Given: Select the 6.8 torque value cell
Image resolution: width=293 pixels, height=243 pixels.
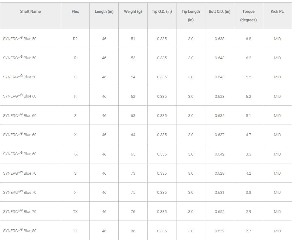Looking at the screenshot, I should (x=249, y=39).
